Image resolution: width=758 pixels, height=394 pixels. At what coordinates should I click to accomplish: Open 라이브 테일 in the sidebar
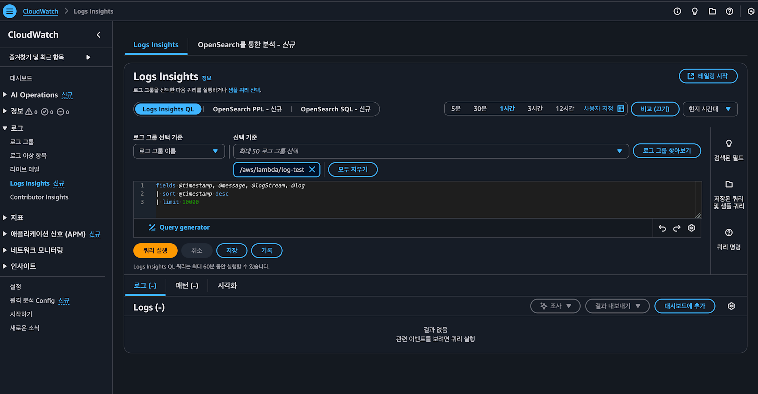click(x=25, y=169)
